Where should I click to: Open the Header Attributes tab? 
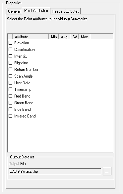pos(65,11)
